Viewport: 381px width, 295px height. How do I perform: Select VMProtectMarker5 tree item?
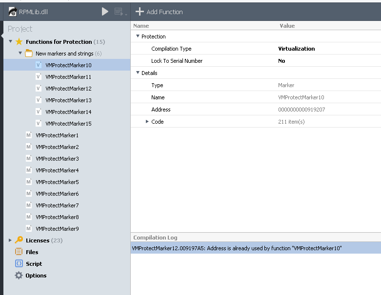tap(57, 182)
